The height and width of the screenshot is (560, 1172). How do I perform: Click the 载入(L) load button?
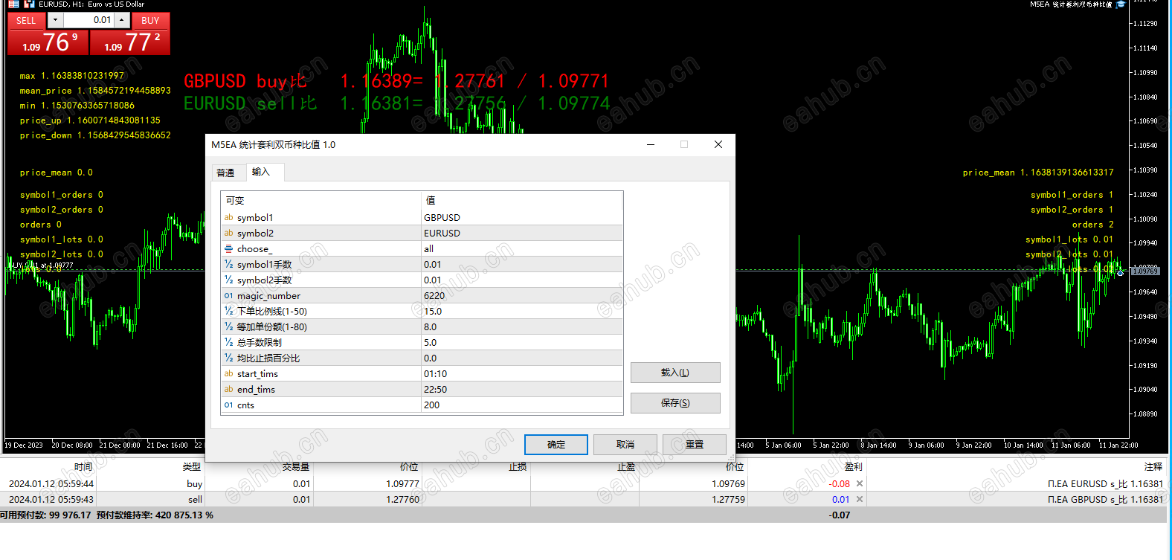675,373
